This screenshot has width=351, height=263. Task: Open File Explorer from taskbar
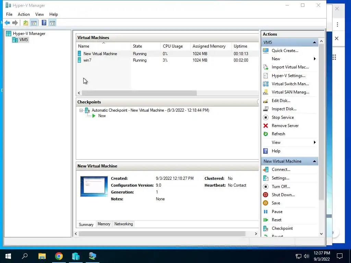point(42,256)
